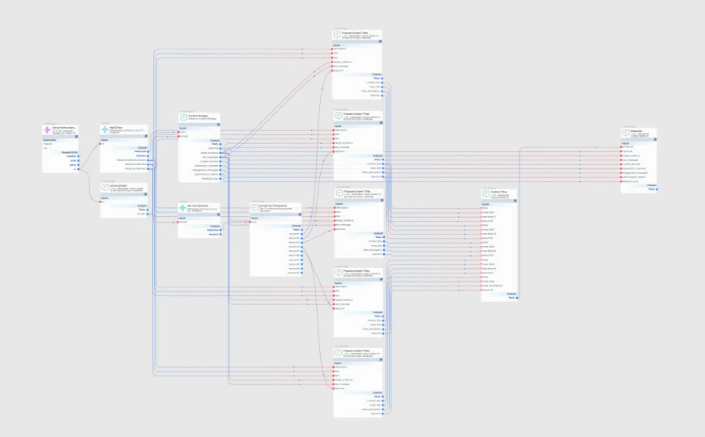Click the teal WebToText node icon

(x=105, y=129)
